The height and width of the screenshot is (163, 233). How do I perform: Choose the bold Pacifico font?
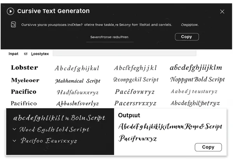coord(24,92)
